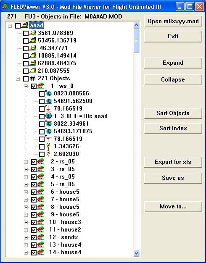Viewport: 206px width, 263px height.
Task: Uncheck the 3 - rs_05 checkbox
Action: click(x=34, y=169)
